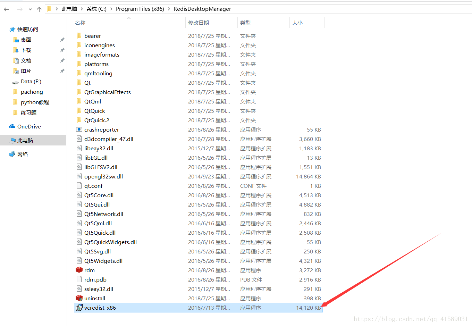The image size is (472, 326).
Task: Open 下载 in quick access sidebar
Action: point(26,50)
